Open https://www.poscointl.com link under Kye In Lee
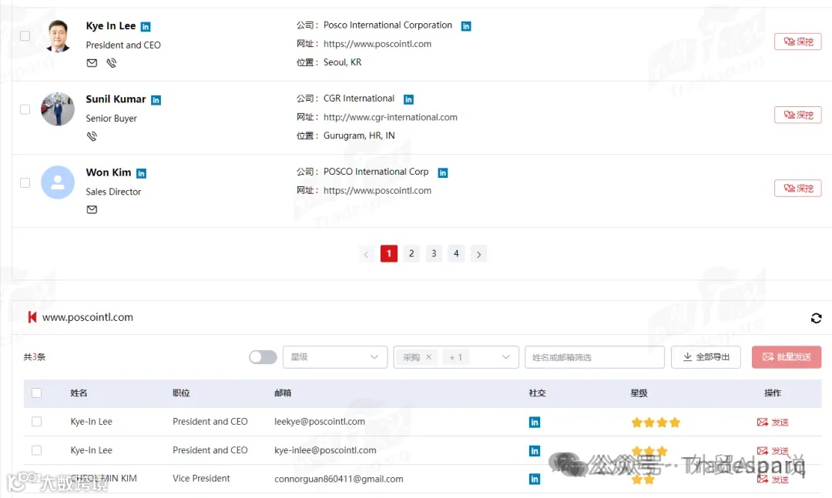This screenshot has width=832, height=498. (377, 44)
